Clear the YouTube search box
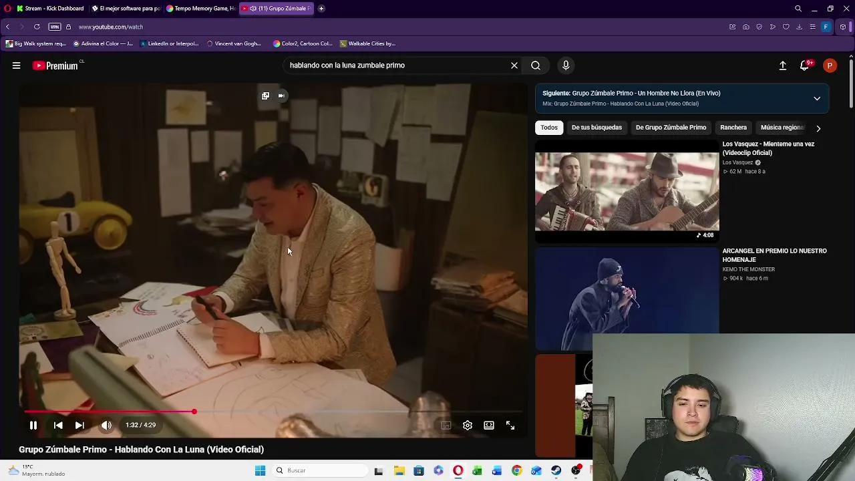This screenshot has height=481, width=855. coord(514,65)
